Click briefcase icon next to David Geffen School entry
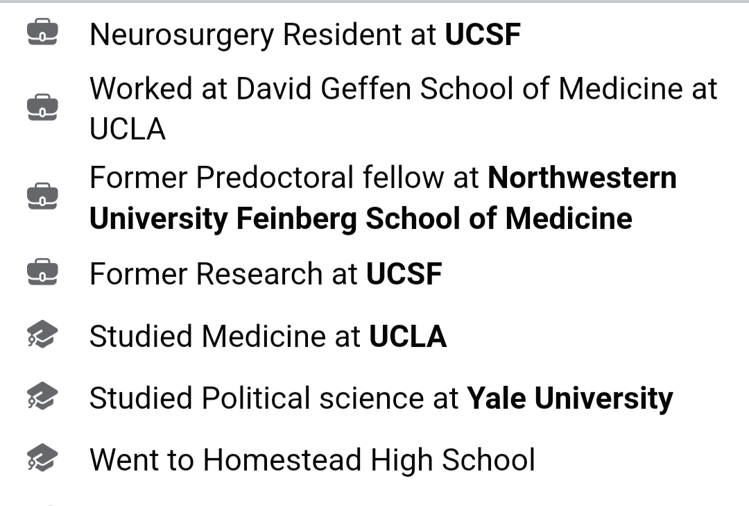This screenshot has height=506, width=749. click(x=42, y=108)
